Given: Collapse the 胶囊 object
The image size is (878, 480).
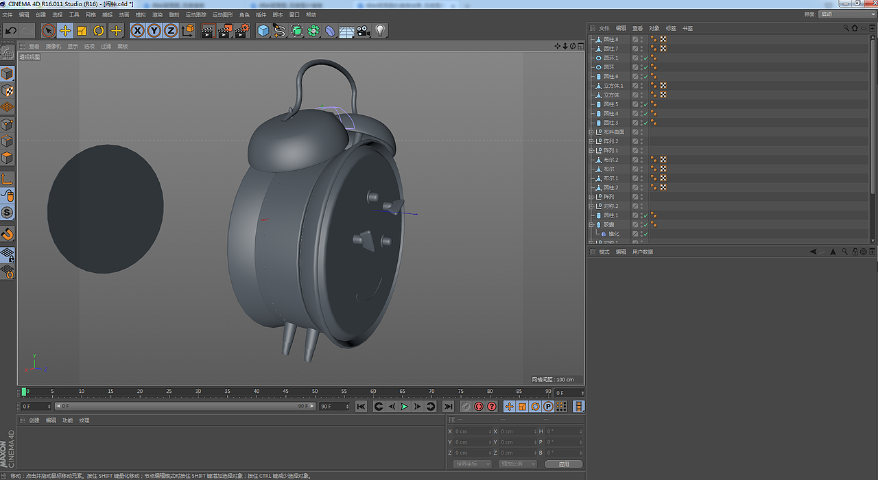Looking at the screenshot, I should point(591,224).
